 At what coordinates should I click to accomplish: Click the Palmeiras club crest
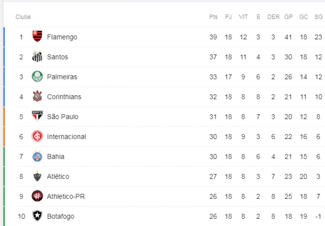pos(37,77)
